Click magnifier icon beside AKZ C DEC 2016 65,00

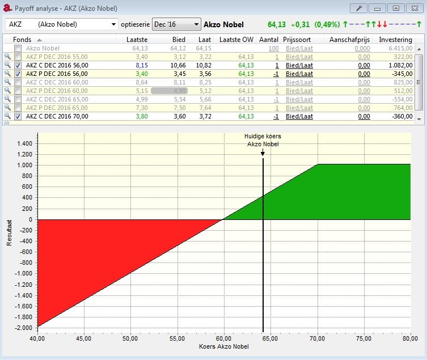pos(7,100)
